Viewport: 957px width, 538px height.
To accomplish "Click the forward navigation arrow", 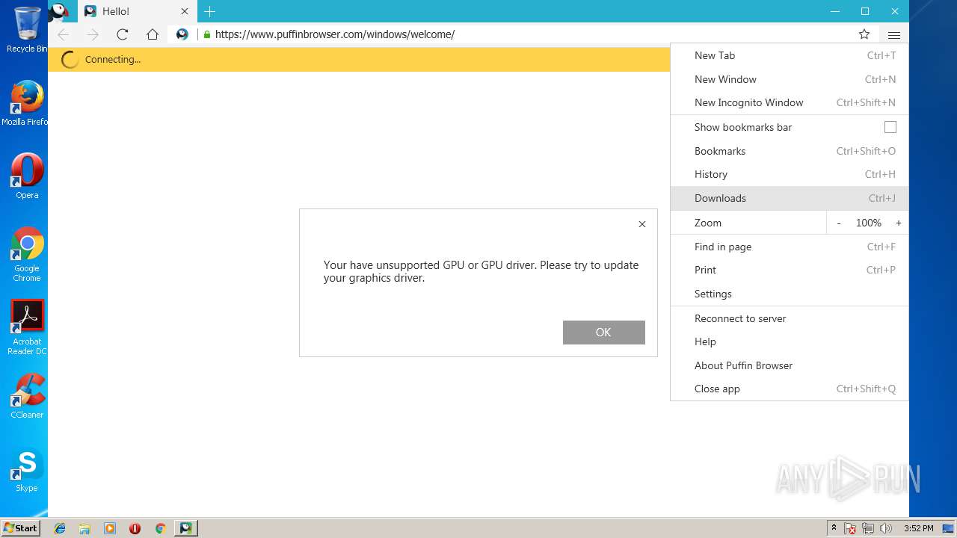I will click(x=93, y=34).
